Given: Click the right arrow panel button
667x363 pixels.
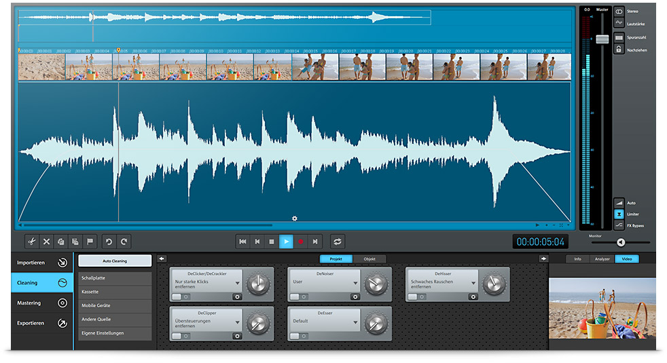Looking at the screenshot, I should click(543, 259).
